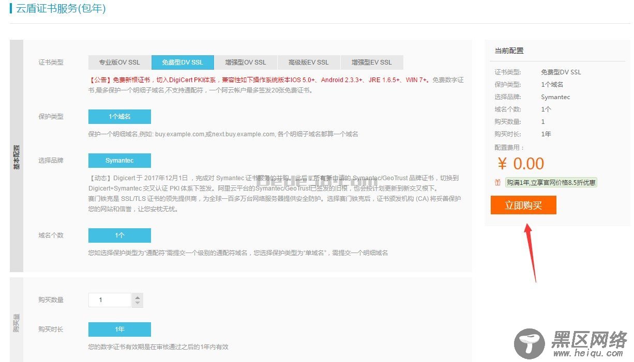This screenshot has width=634, height=362.
Task: Click the 购满1年 8.5折优惠 discount tag
Action: [x=551, y=182]
